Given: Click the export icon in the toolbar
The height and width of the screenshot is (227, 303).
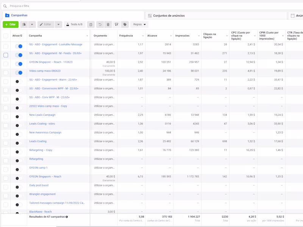Looking at the screenshot, I should click(117, 25).
